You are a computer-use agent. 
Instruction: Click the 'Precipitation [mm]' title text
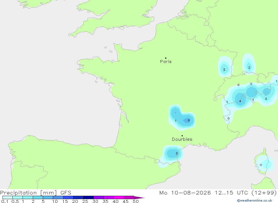click(x=29, y=193)
